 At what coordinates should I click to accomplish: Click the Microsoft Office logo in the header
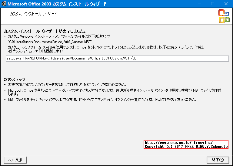[224, 16]
